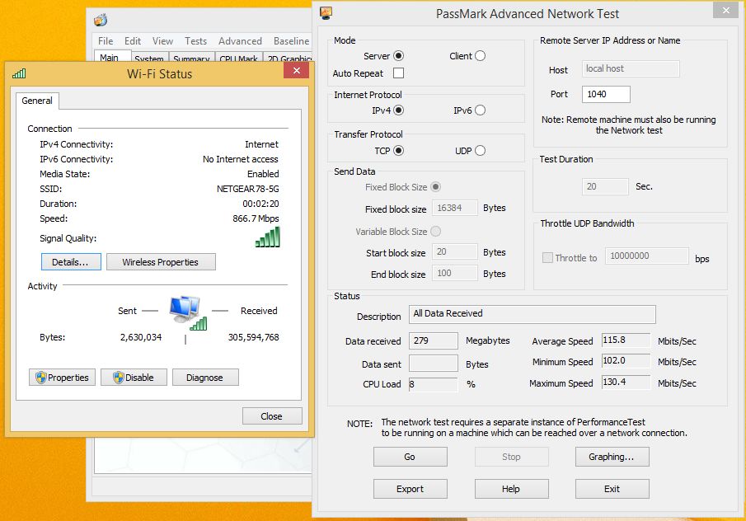Click the CPU Load value field
This screenshot has height=521, width=746.
click(x=434, y=384)
